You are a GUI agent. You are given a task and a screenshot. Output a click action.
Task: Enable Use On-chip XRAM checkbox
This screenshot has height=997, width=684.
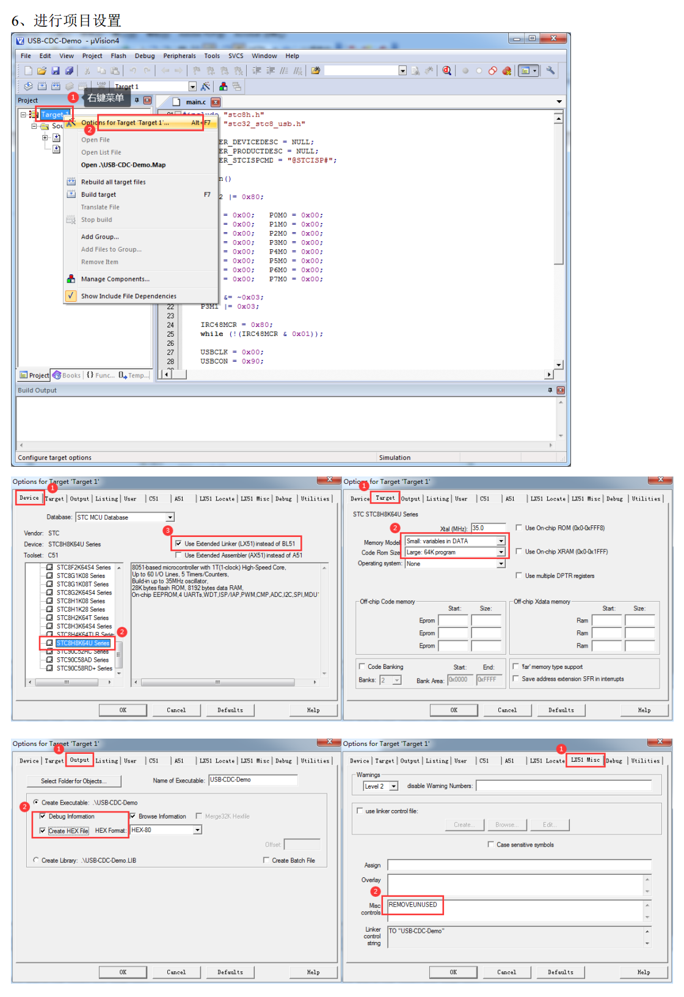[519, 552]
